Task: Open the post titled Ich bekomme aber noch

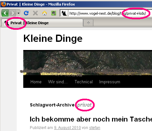Action: point(91,119)
